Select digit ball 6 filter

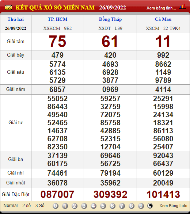(x=113, y=206)
